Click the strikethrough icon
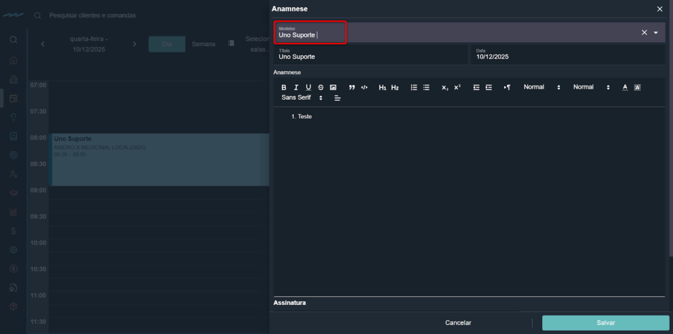Image resolution: width=673 pixels, height=334 pixels. (x=321, y=87)
